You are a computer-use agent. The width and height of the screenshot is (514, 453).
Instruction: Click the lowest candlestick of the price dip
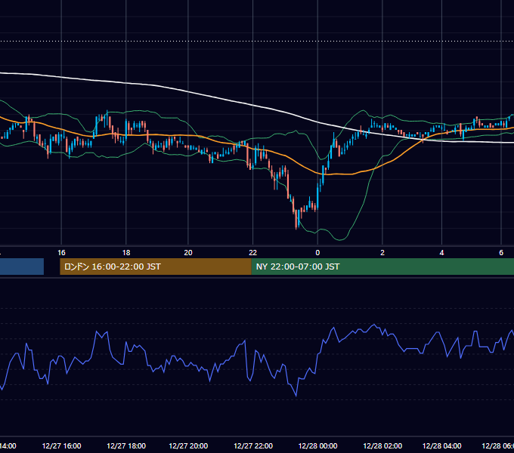point(296,219)
